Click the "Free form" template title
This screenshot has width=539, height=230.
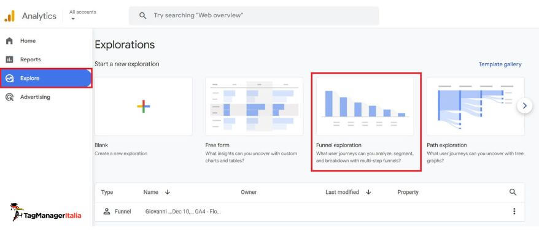pyautogui.click(x=217, y=145)
